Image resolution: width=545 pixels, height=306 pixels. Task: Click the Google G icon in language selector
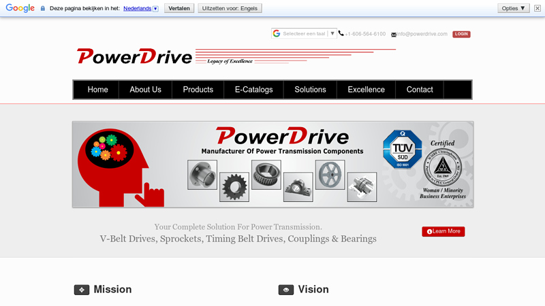(x=277, y=33)
